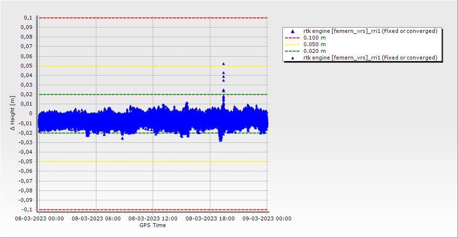The image size is (458, 238).
Task: Click the 0.100 m legend label
Action: [x=315, y=38]
